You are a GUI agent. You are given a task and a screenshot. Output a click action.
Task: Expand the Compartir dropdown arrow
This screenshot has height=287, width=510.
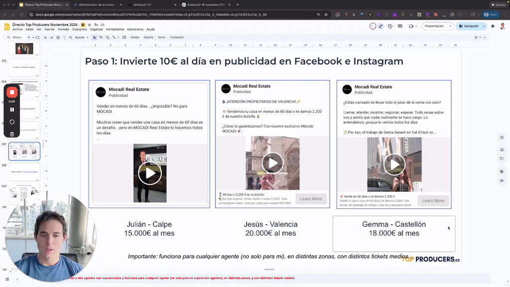click(x=483, y=26)
